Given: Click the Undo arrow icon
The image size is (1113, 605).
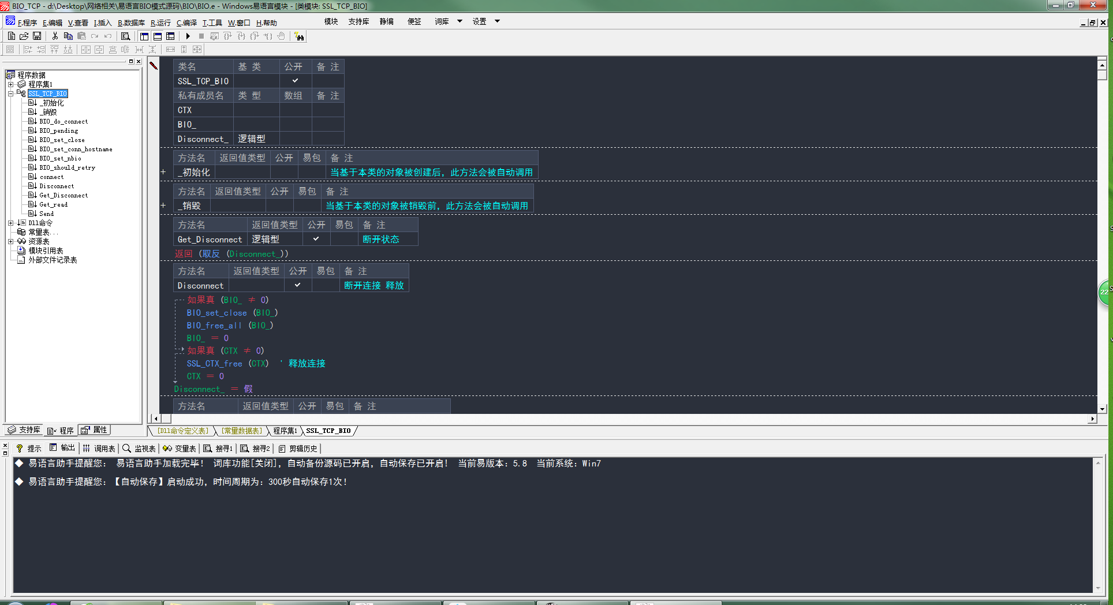Looking at the screenshot, I should 108,36.
